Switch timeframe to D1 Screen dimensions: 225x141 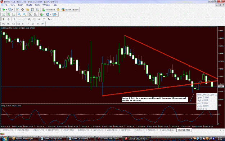(x=33, y=24)
